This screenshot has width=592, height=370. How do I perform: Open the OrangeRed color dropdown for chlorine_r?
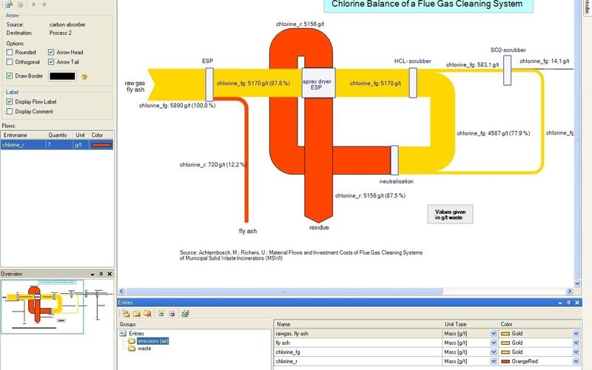576,361
